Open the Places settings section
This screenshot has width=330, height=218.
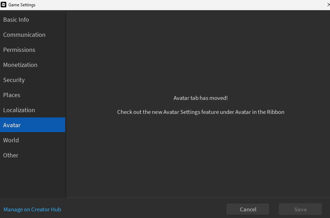[x=12, y=95]
